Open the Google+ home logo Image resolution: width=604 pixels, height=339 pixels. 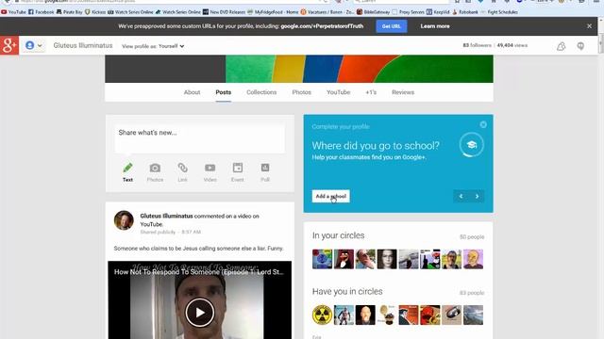click(9, 45)
